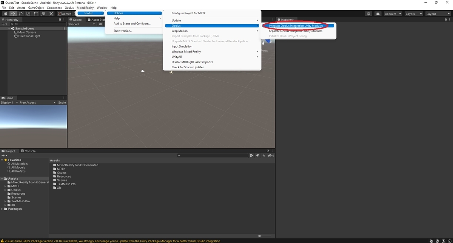Image resolution: width=453 pixels, height=243 pixels.
Task: Open Collab services hexagon icon
Action: tap(368, 14)
